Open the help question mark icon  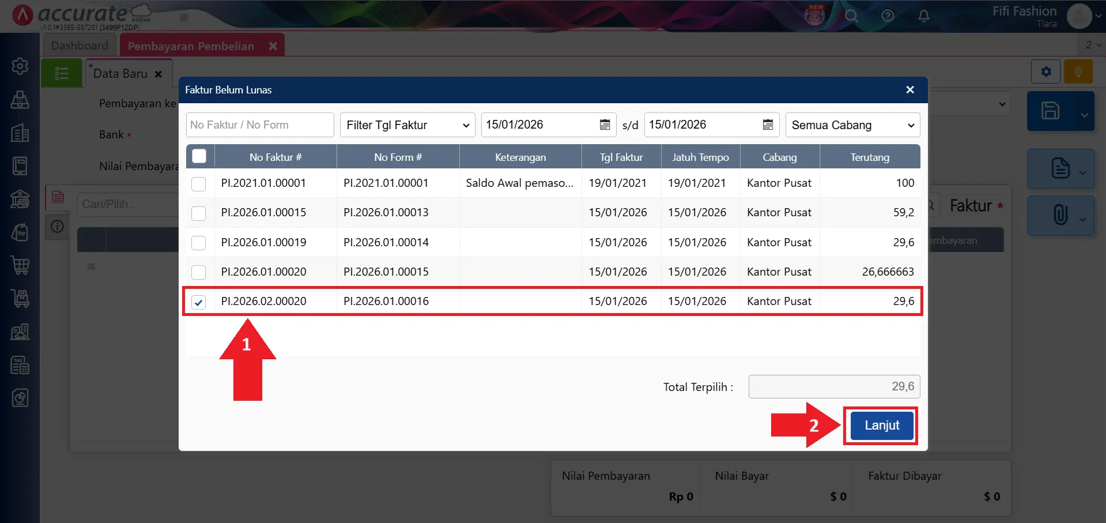click(x=888, y=16)
